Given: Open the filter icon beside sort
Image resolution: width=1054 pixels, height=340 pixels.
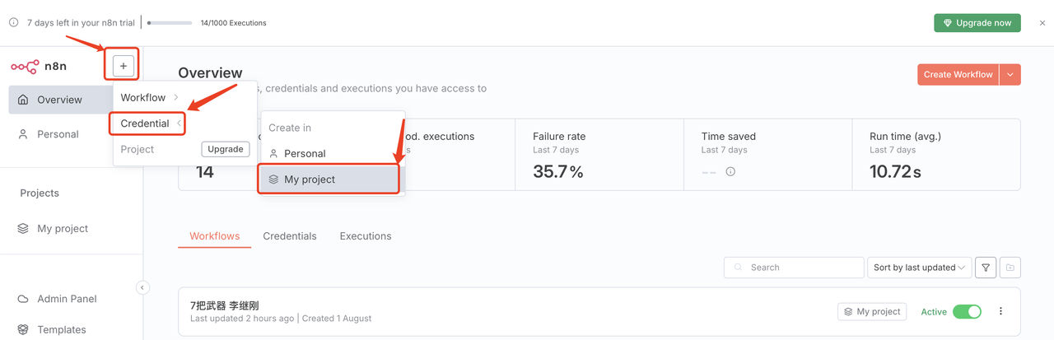Looking at the screenshot, I should 986,268.
